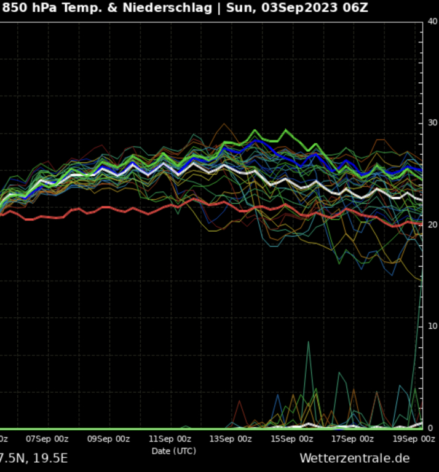Select the 15Sep 00z date tick label

pos(292,439)
